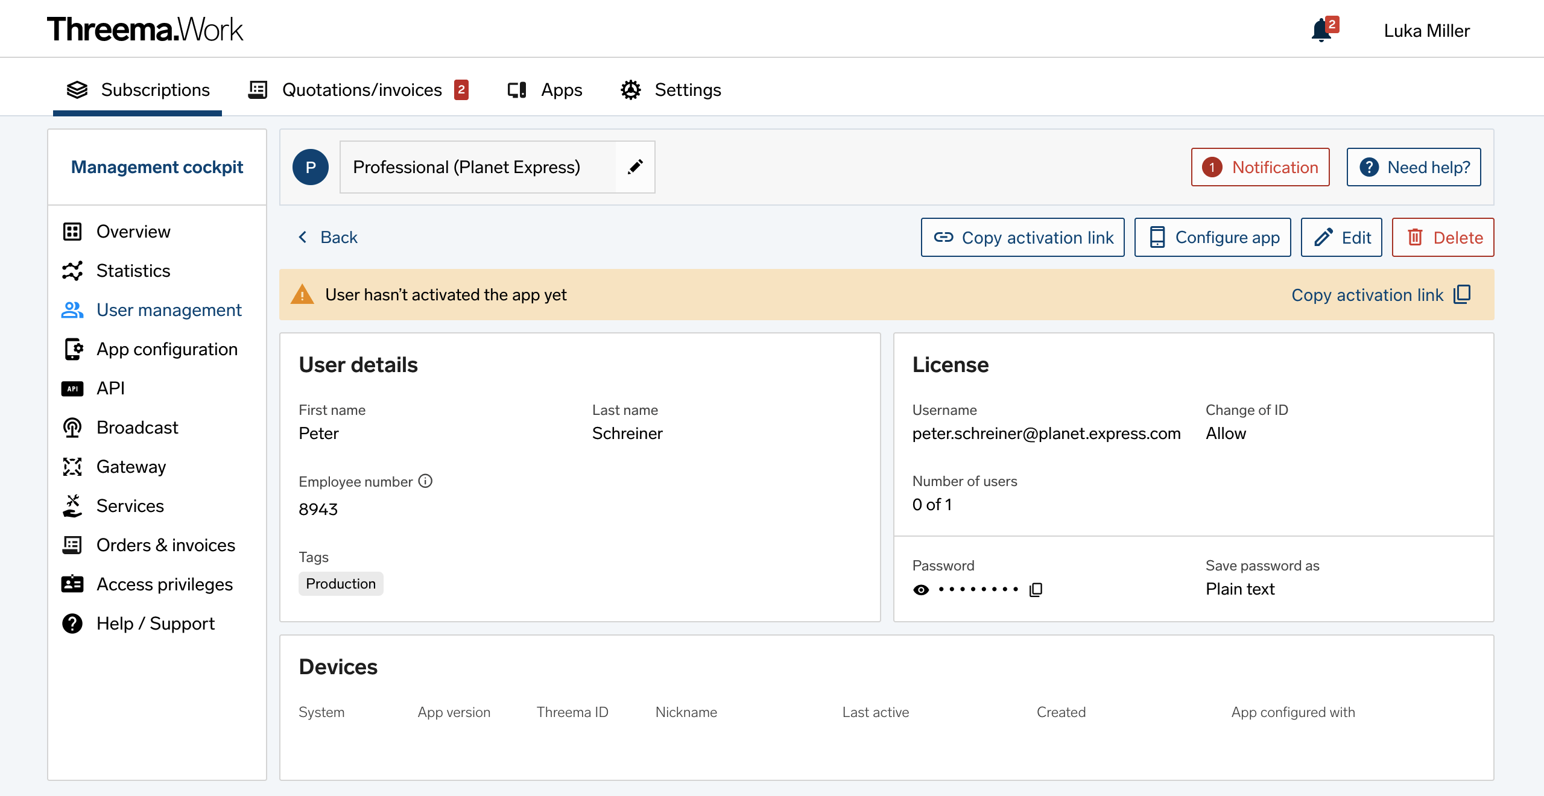Click the Need help? button
This screenshot has width=1544, height=796.
(x=1413, y=167)
